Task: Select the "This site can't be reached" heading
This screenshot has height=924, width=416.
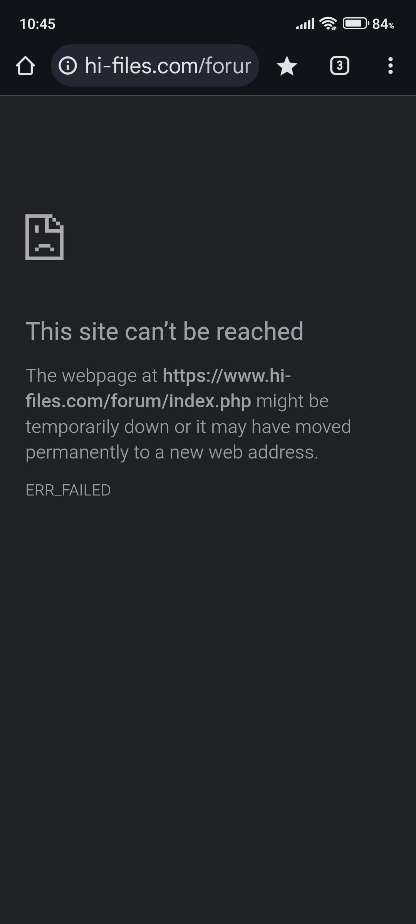Action: pos(164,331)
